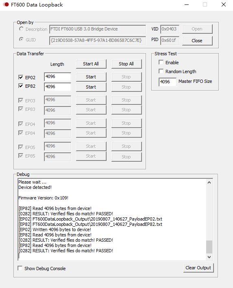Click the Stop button for EP82
233x288 pixels.
[x=126, y=87]
